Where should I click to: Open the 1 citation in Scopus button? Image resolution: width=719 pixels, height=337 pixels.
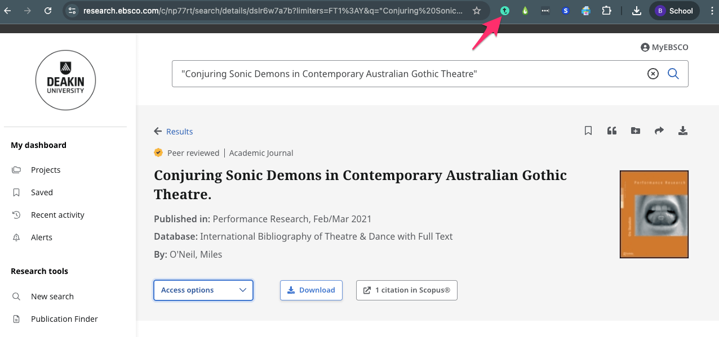click(406, 290)
